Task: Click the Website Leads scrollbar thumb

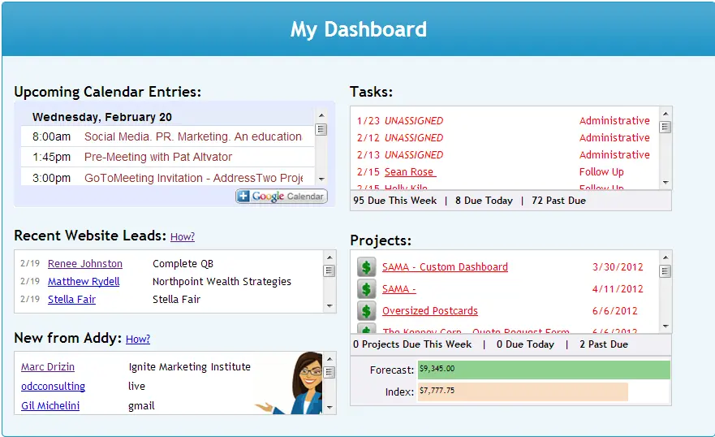Action: tap(330, 271)
